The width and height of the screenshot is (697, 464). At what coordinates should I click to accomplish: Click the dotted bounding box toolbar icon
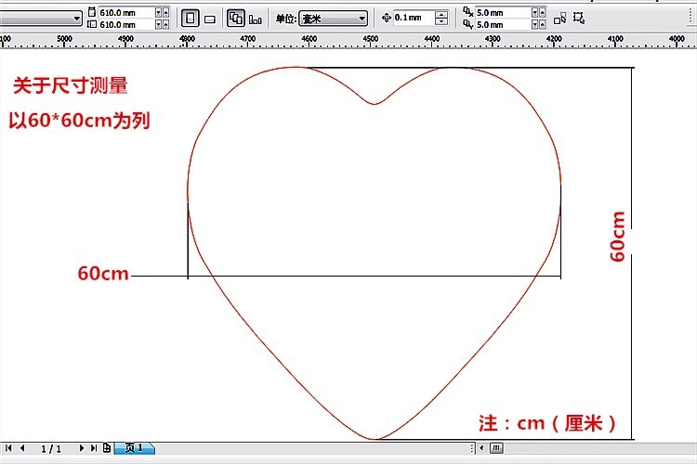point(579,18)
